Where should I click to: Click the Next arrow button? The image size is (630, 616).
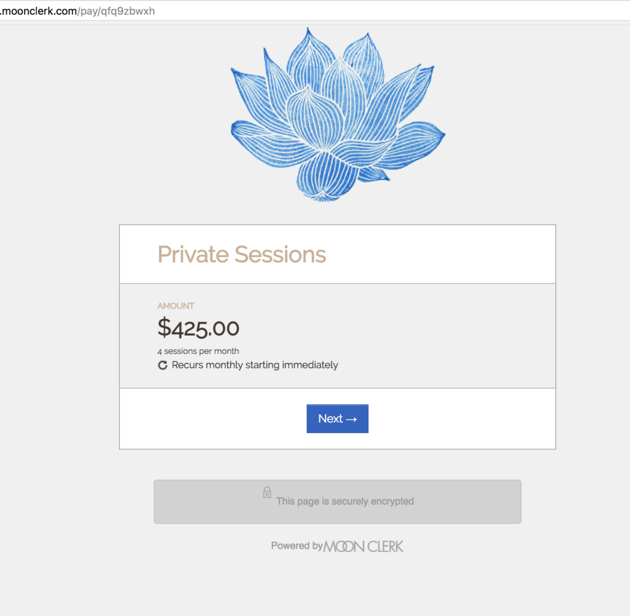click(338, 419)
